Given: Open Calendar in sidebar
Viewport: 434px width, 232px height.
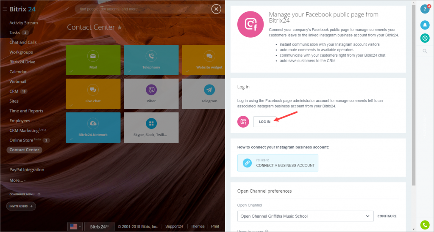Looking at the screenshot, I should click(x=18, y=72).
